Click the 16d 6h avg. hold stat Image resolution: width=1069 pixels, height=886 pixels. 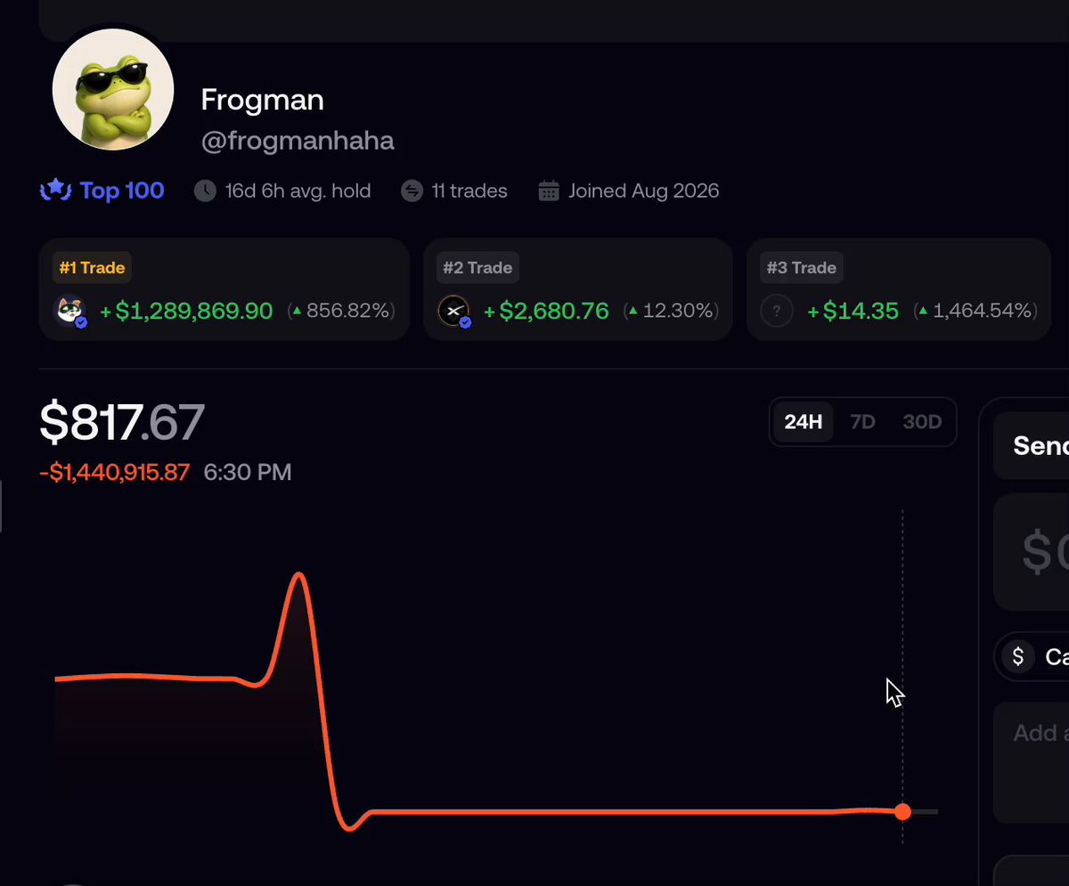(x=298, y=191)
